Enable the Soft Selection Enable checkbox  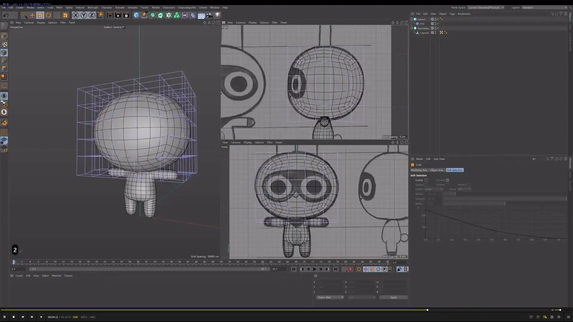point(426,180)
